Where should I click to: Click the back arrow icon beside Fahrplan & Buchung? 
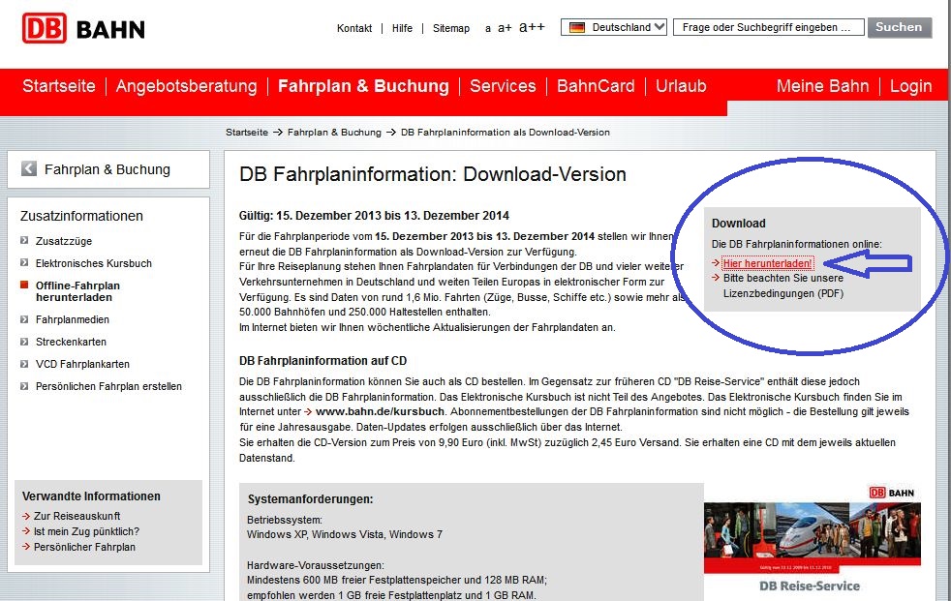tap(28, 168)
